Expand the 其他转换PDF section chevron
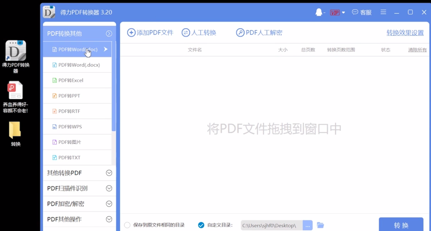The image size is (431, 231). pyautogui.click(x=109, y=173)
